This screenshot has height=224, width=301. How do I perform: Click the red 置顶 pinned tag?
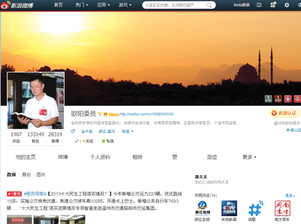[x=14, y=194]
